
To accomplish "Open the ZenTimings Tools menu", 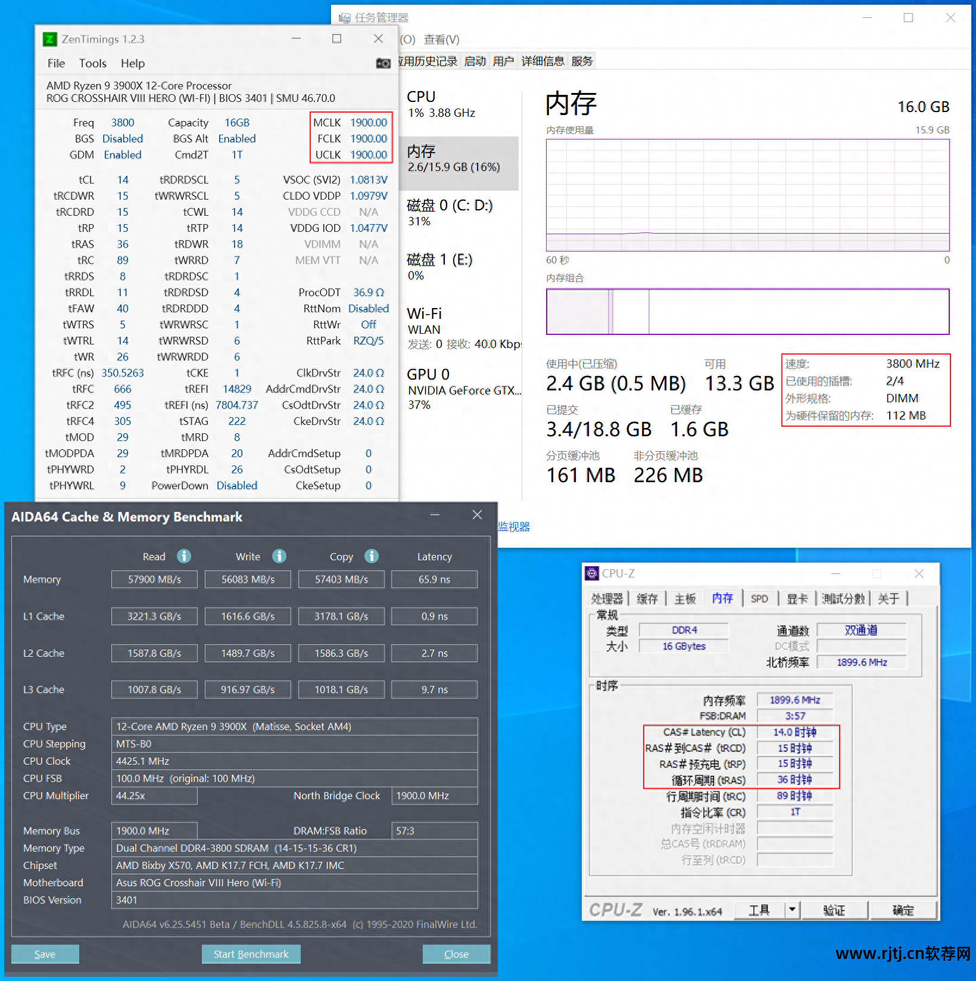I will tap(93, 63).
